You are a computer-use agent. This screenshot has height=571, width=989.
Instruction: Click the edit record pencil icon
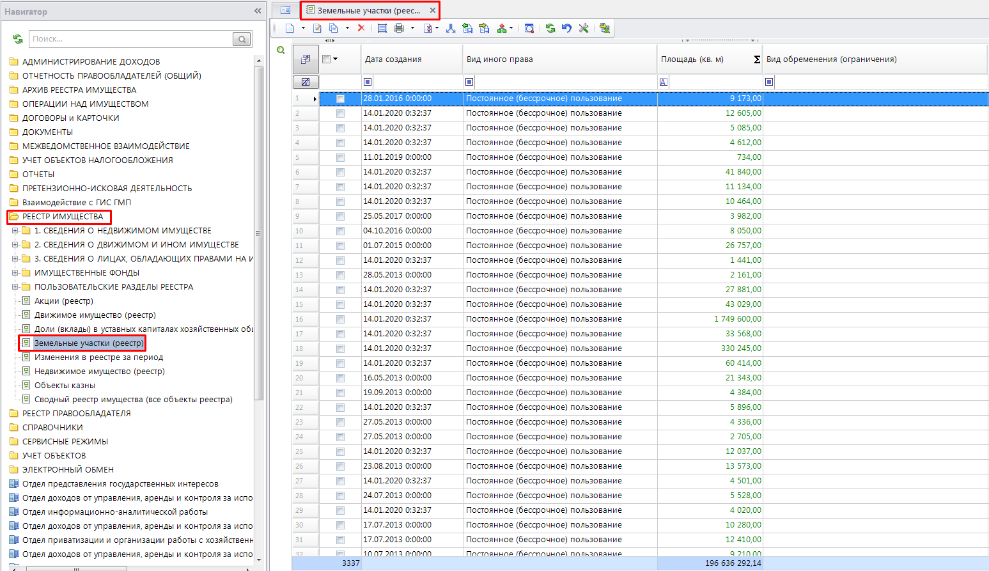(317, 28)
